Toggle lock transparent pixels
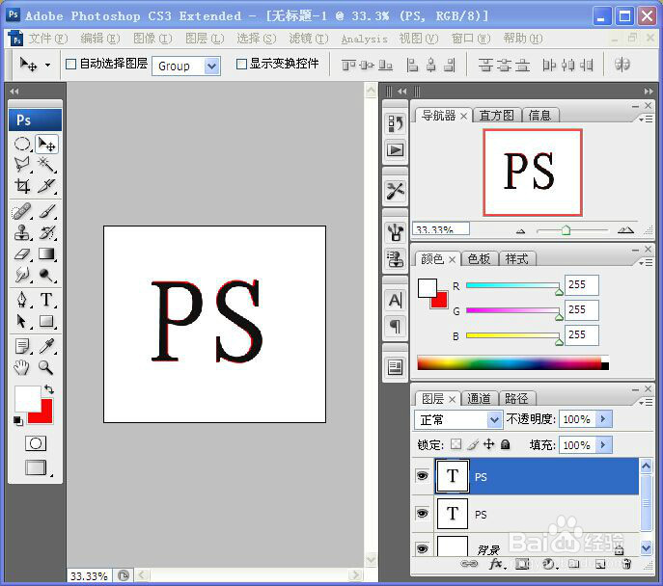Image resolution: width=663 pixels, height=586 pixels. (456, 444)
